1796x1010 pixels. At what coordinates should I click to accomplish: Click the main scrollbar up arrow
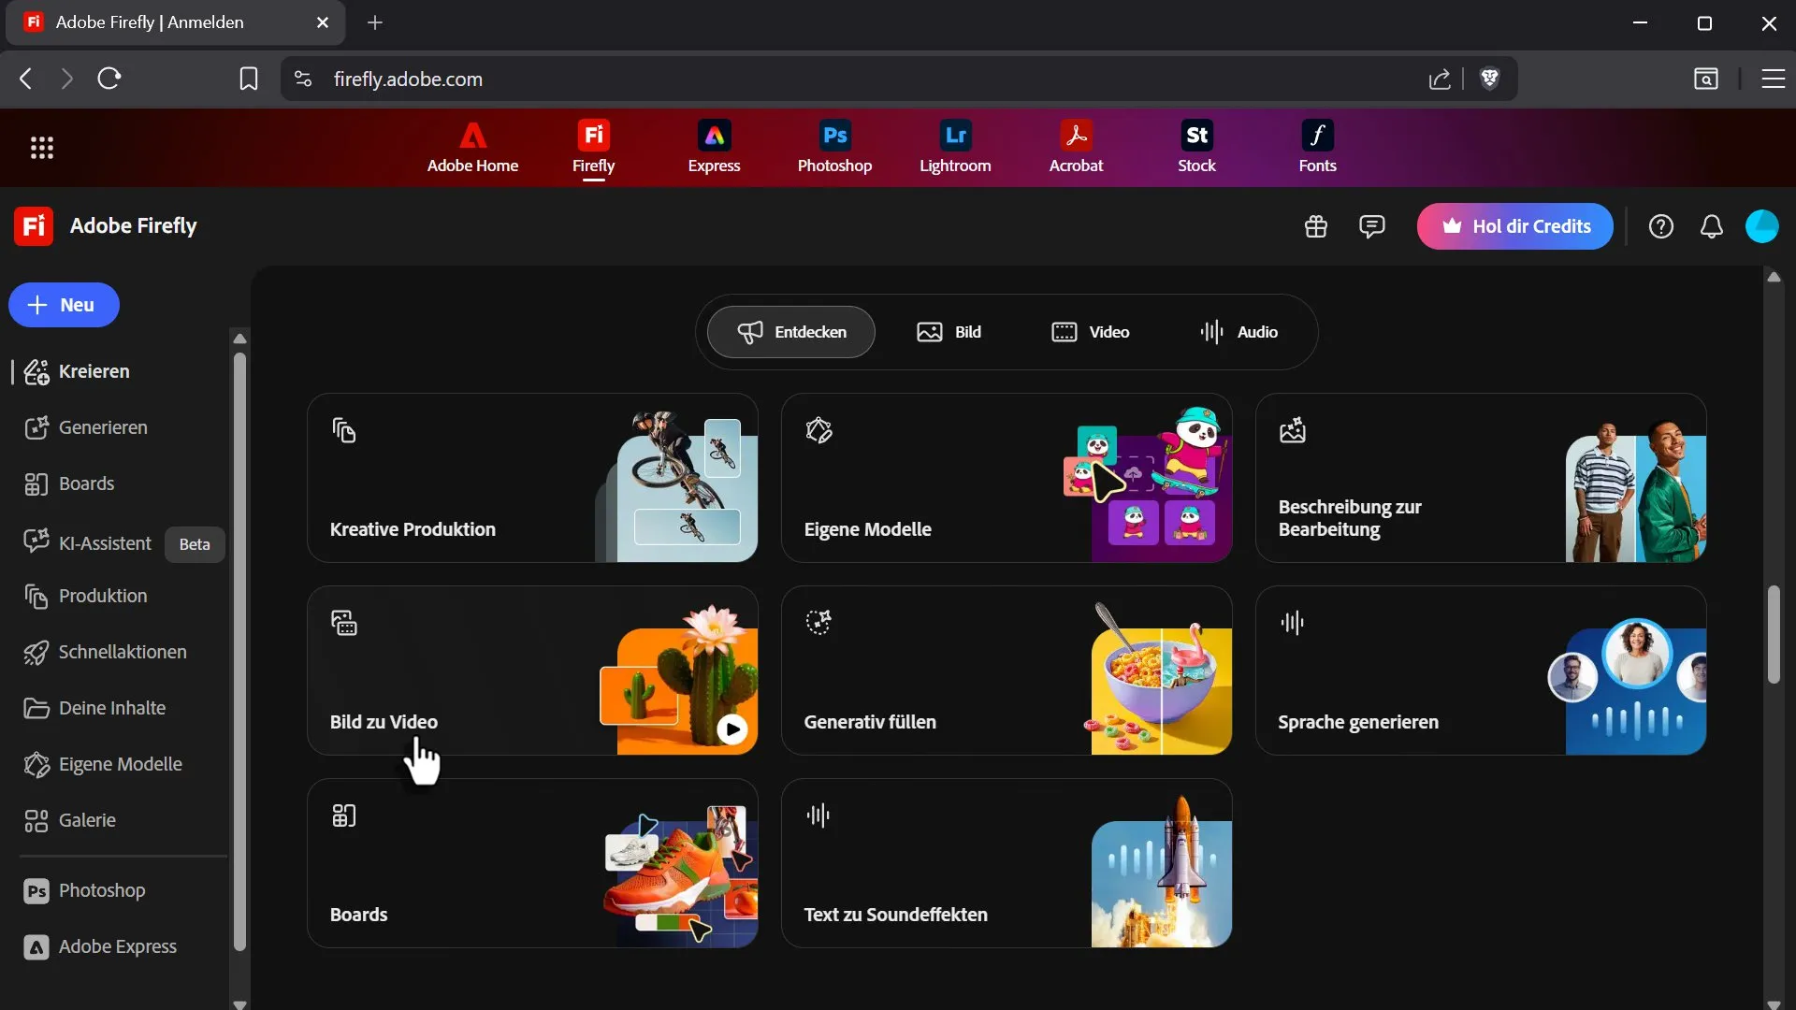point(1774,277)
